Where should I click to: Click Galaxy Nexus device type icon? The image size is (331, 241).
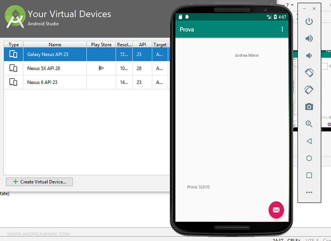13,54
